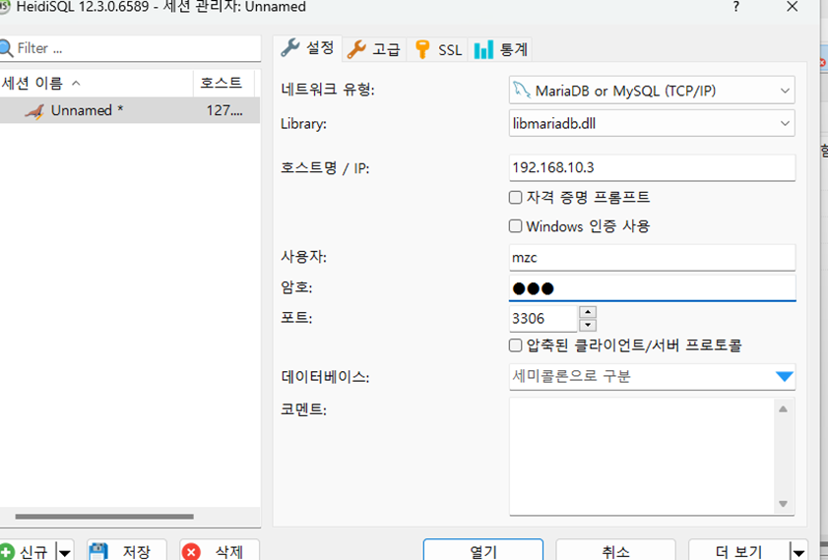Enable Windows 인증 사용 checkbox
Screen dimensions: 828x560
(515, 226)
